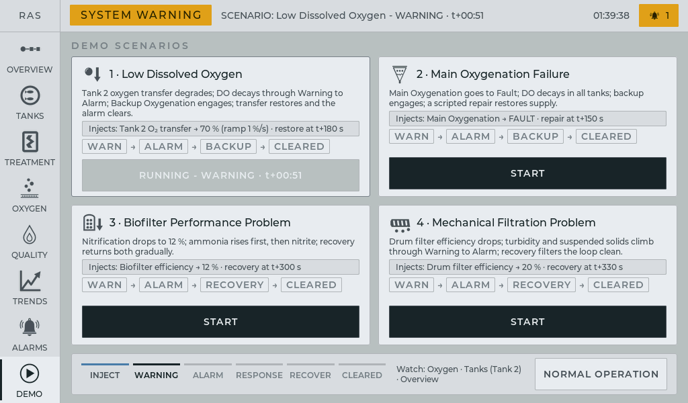Click the scenario status text in header
688x403 pixels.
[x=352, y=15]
